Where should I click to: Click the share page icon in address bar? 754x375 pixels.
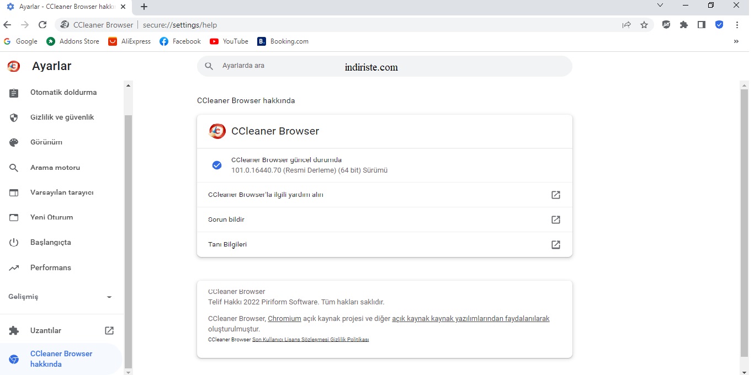point(626,25)
